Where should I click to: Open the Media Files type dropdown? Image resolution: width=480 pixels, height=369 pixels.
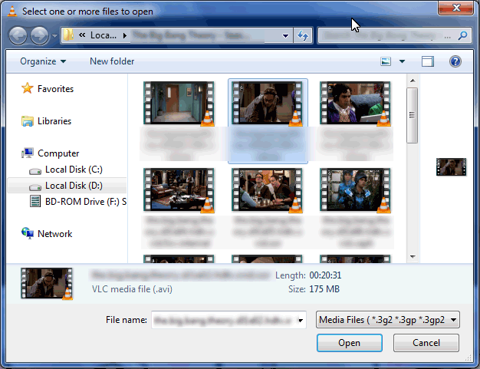click(x=388, y=320)
